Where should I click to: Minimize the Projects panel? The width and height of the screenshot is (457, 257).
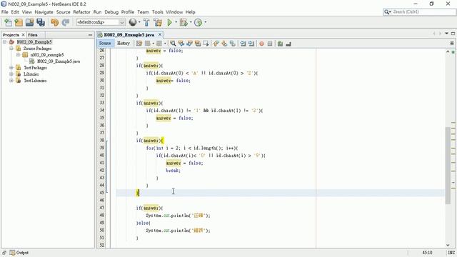tap(90, 35)
